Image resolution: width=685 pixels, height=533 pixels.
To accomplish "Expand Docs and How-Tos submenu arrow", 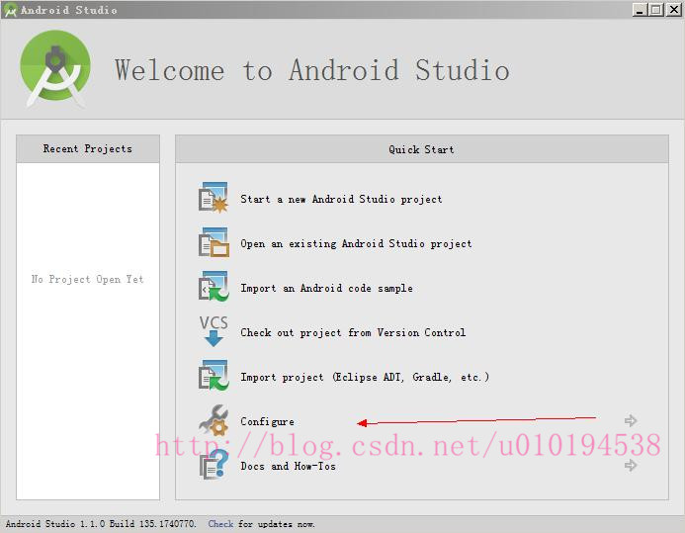I will click(x=631, y=466).
